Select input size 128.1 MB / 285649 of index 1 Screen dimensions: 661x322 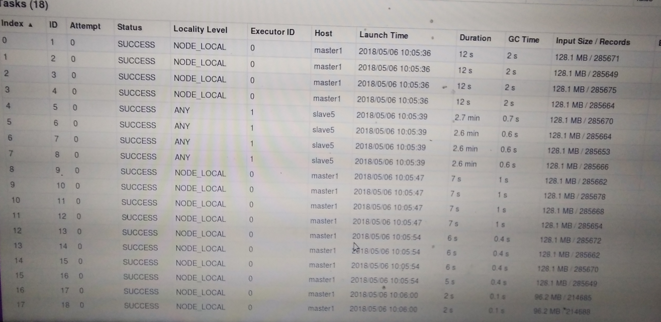pos(586,74)
